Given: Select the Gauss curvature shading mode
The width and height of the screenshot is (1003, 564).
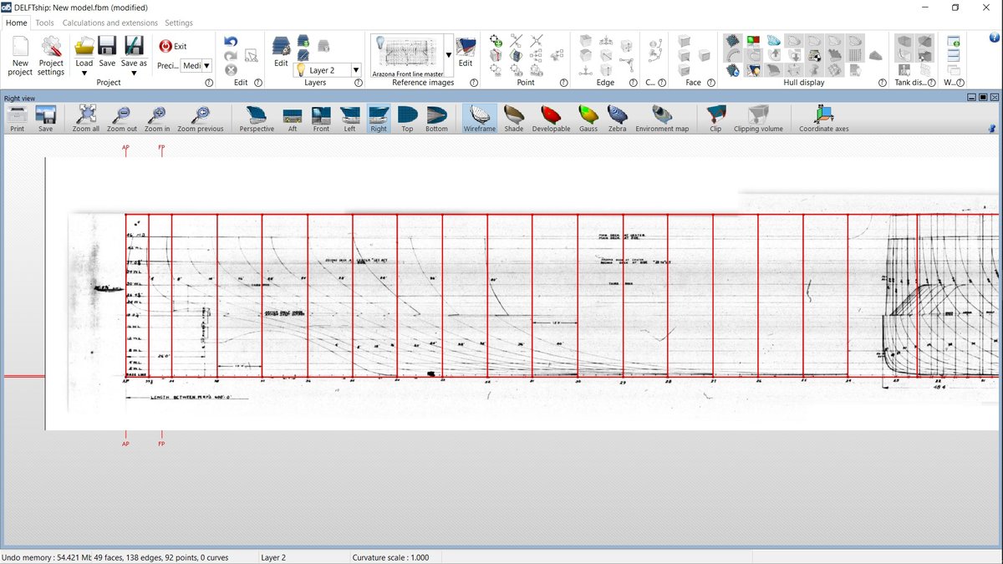Looking at the screenshot, I should [x=588, y=118].
